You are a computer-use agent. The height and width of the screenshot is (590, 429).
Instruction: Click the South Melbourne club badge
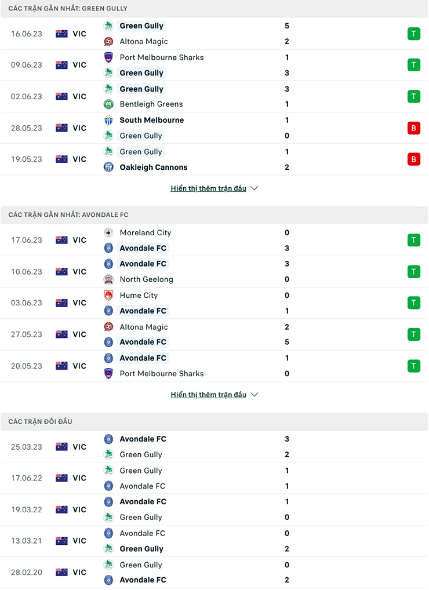point(109,120)
